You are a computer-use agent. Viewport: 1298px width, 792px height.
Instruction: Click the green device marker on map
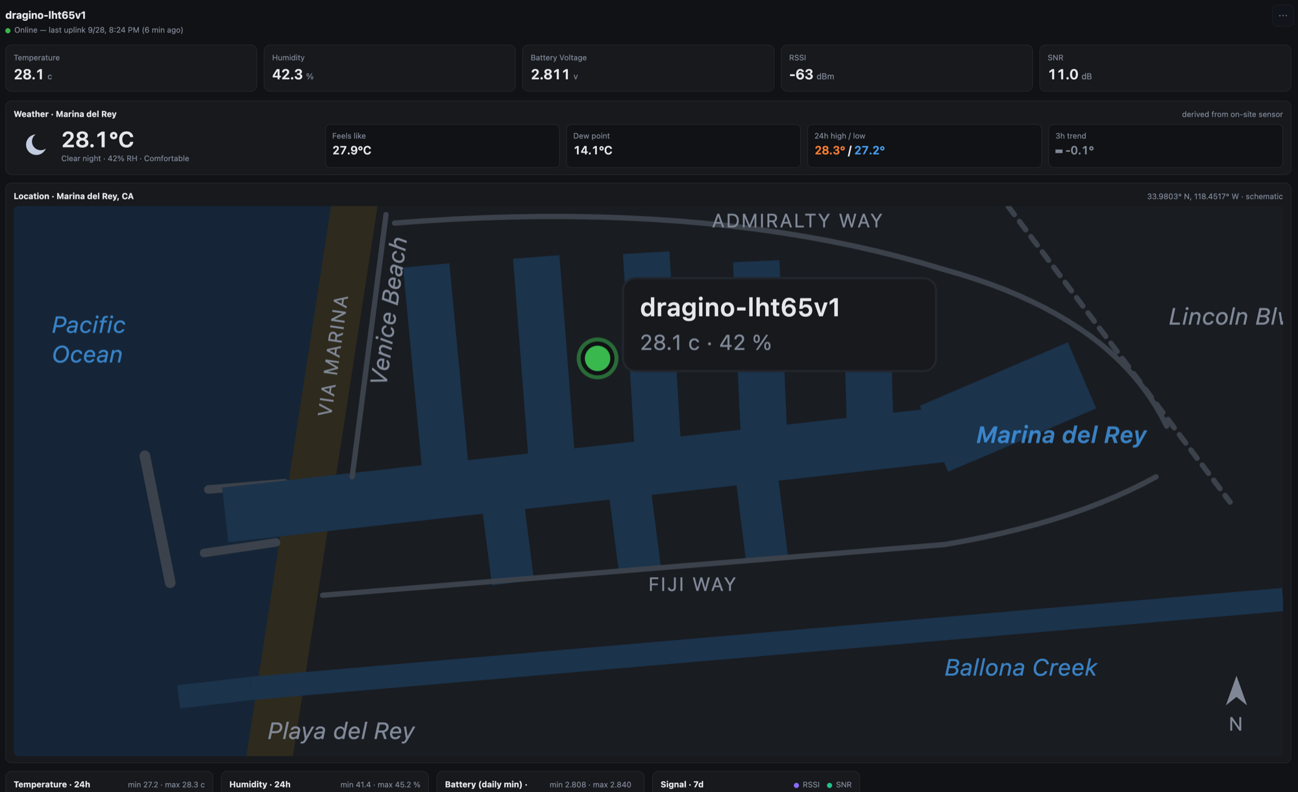coord(597,358)
